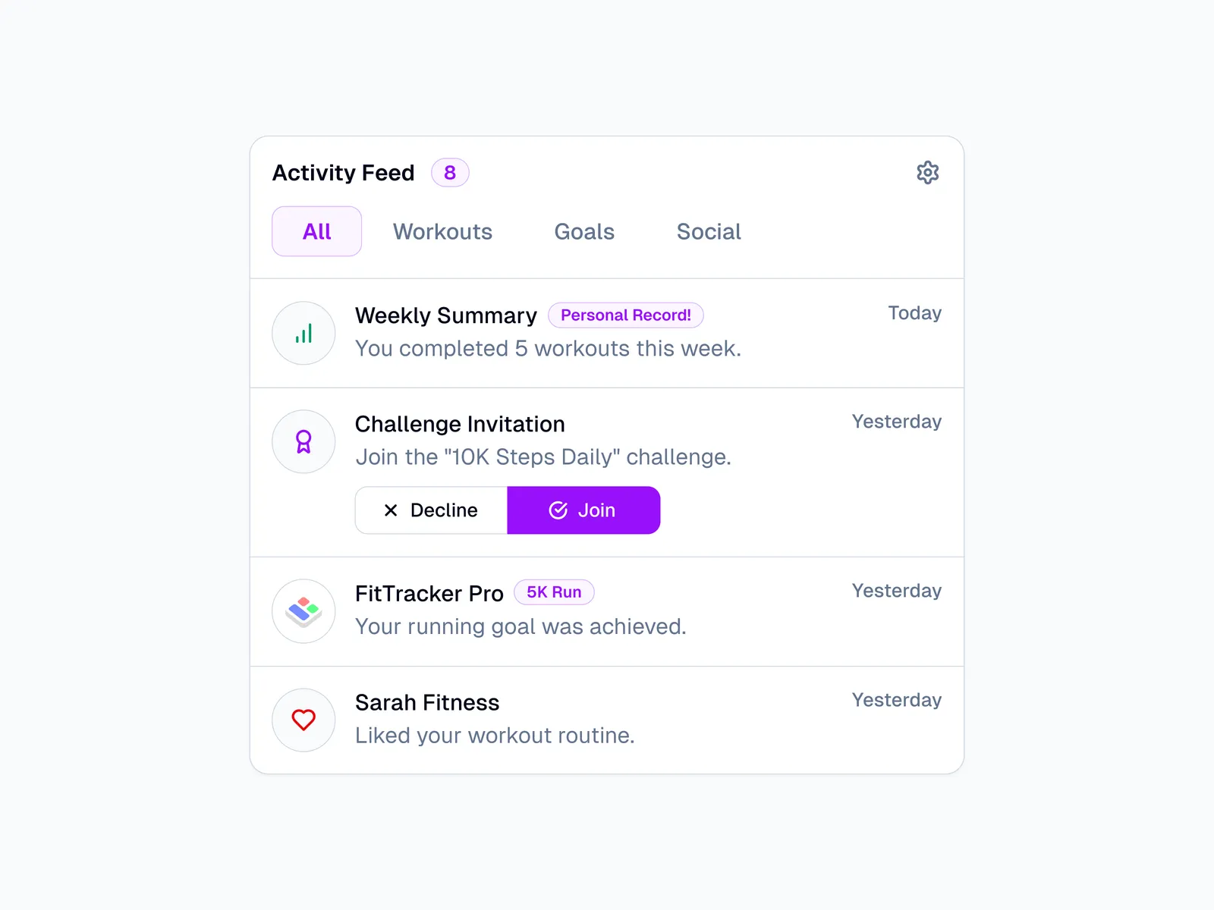Image resolution: width=1214 pixels, height=910 pixels.
Task: Open the FitTracker Pro notification title
Action: pos(429,593)
